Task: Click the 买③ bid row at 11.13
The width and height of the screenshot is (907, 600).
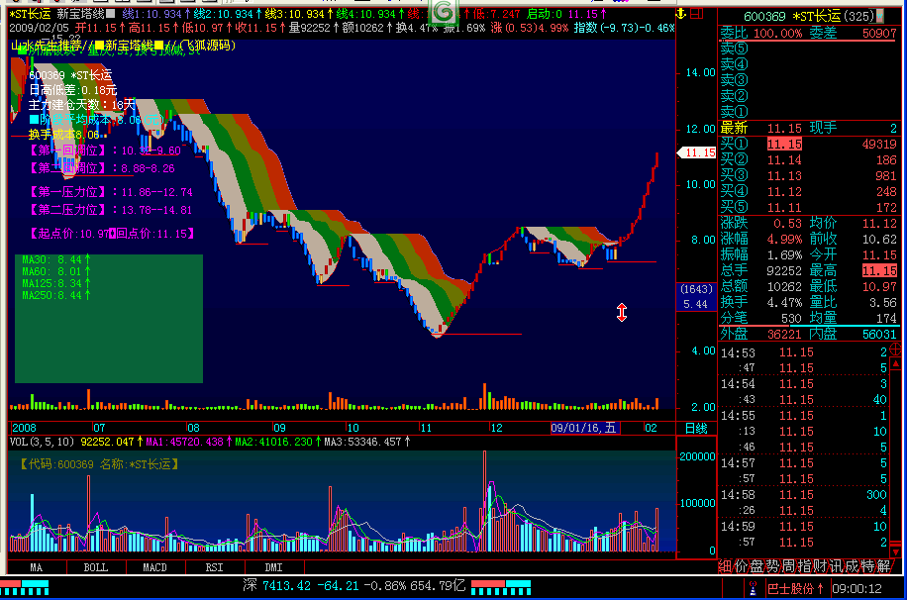Action: click(809, 175)
